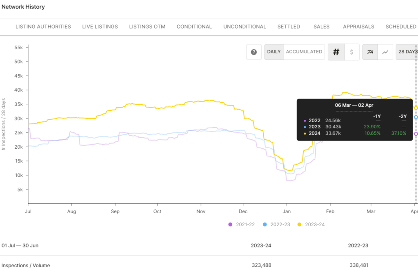Screen dimensions: 418x275
Task: Open the Appraisals tab
Action: coord(358,26)
